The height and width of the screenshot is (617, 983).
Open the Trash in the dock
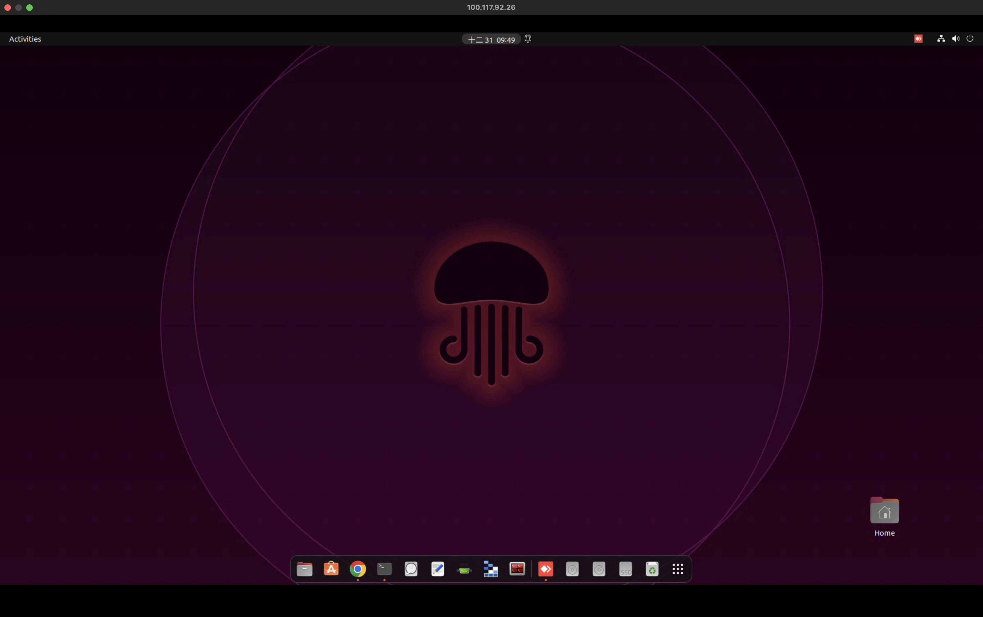[652, 569]
